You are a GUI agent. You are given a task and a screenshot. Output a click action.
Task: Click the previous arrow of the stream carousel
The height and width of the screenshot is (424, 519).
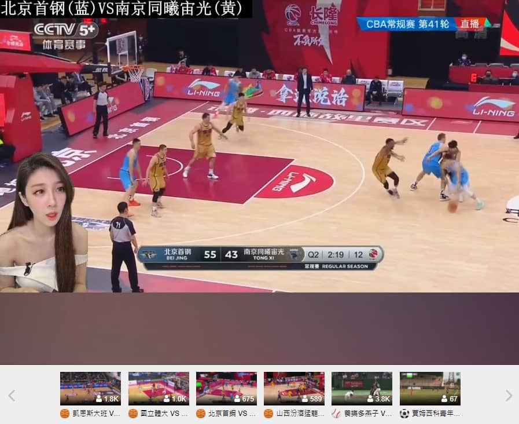[12, 396]
